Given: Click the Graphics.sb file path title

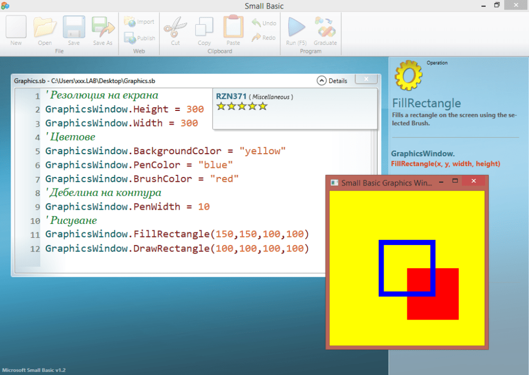Looking at the screenshot, I should [x=85, y=81].
